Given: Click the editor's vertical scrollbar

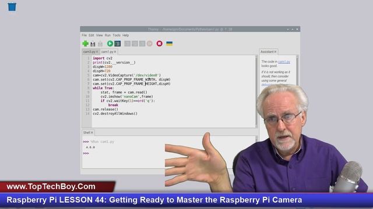Looking at the screenshot, I should [256, 91].
